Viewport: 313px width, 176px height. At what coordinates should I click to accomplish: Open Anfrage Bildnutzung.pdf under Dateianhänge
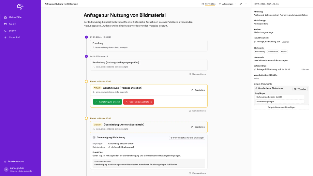tap(269, 69)
